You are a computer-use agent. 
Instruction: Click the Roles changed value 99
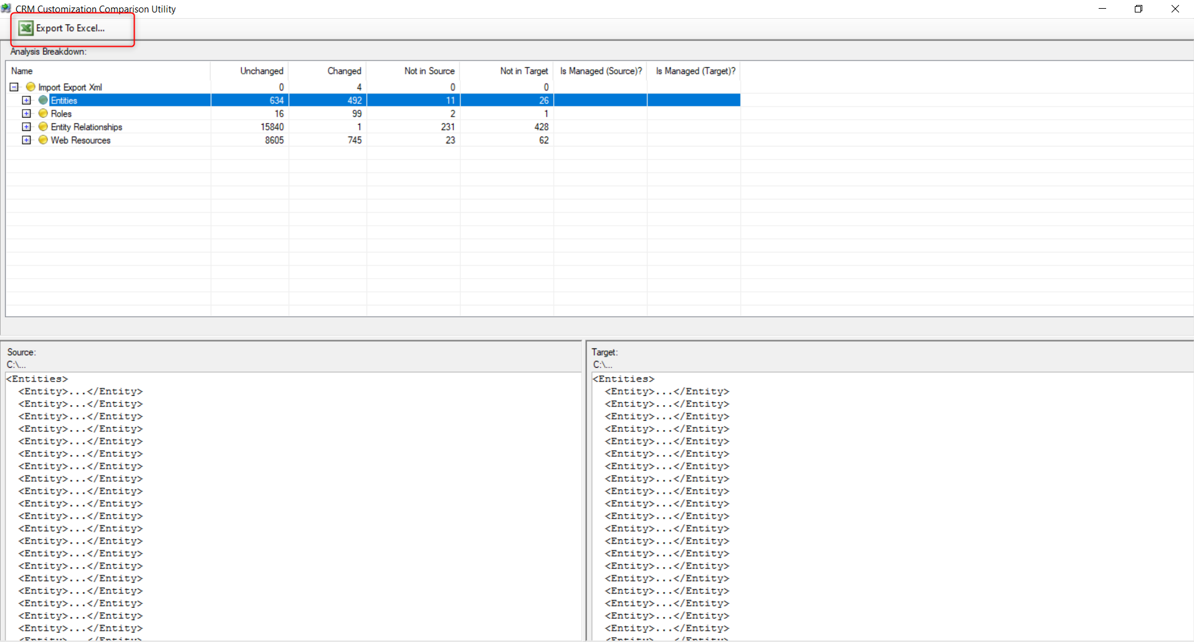(x=356, y=113)
